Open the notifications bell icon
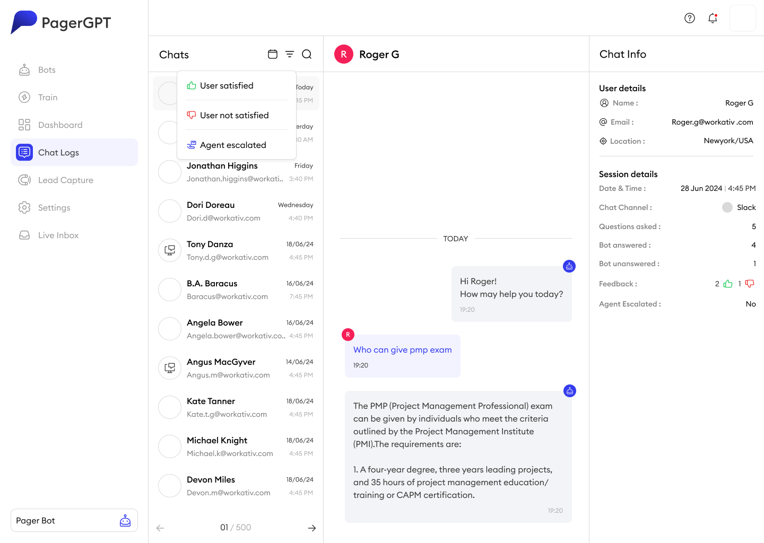This screenshot has width=764, height=543. (713, 18)
